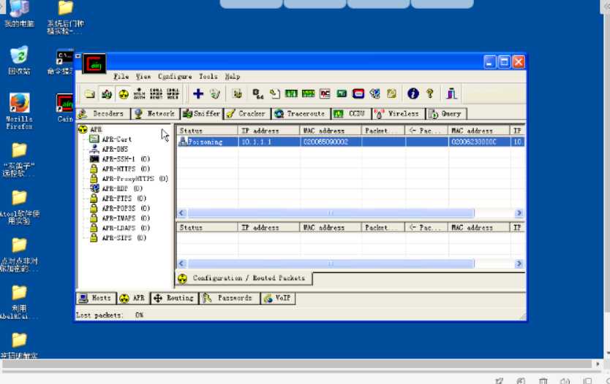Select APR-Cert in the tree
610x384 pixels.
click(116, 139)
